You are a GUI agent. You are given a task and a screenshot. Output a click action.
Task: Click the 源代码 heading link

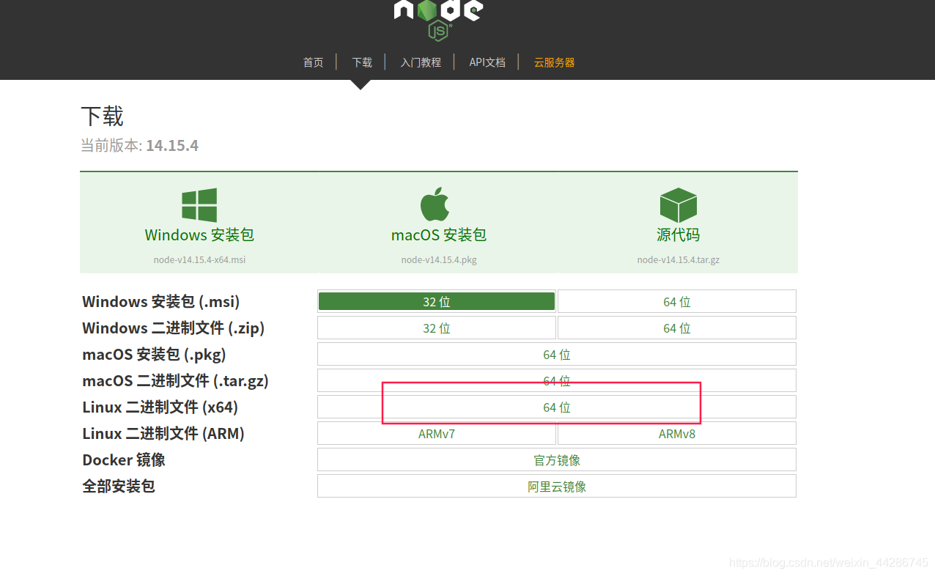[x=678, y=235]
